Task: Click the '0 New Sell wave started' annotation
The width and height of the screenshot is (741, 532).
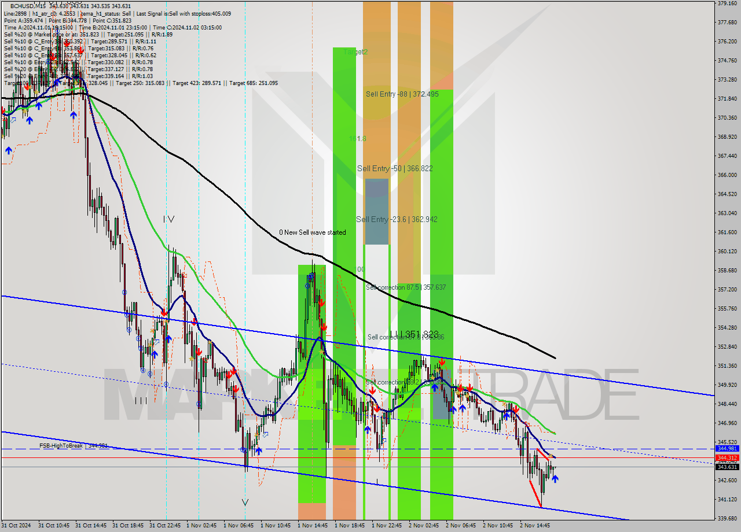Action: coord(313,232)
